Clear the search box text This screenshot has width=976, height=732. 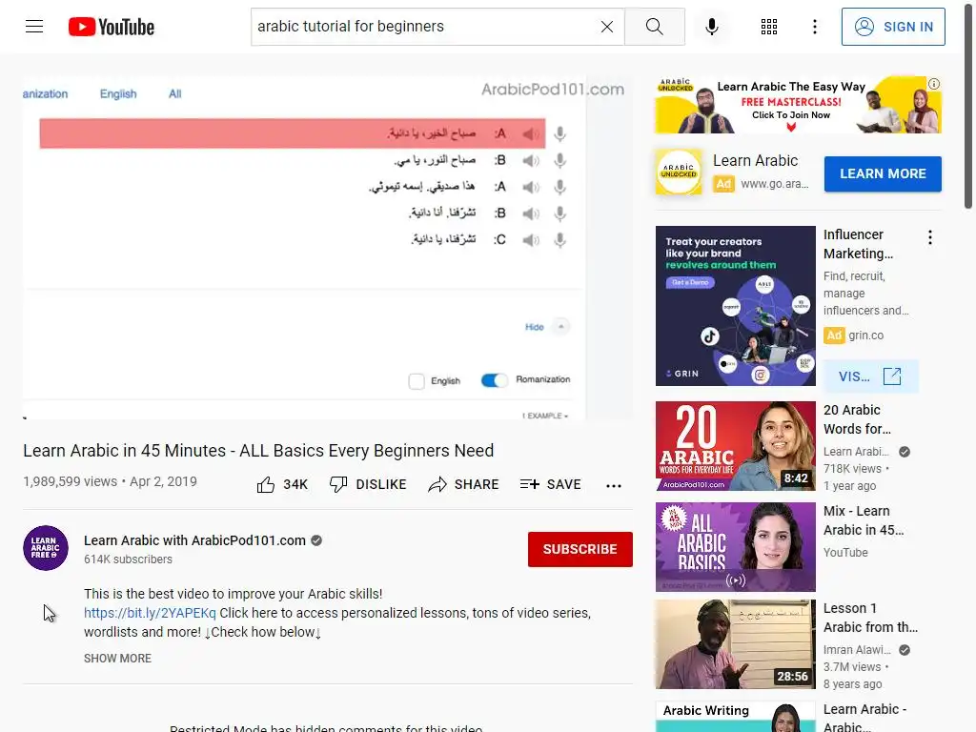607,27
